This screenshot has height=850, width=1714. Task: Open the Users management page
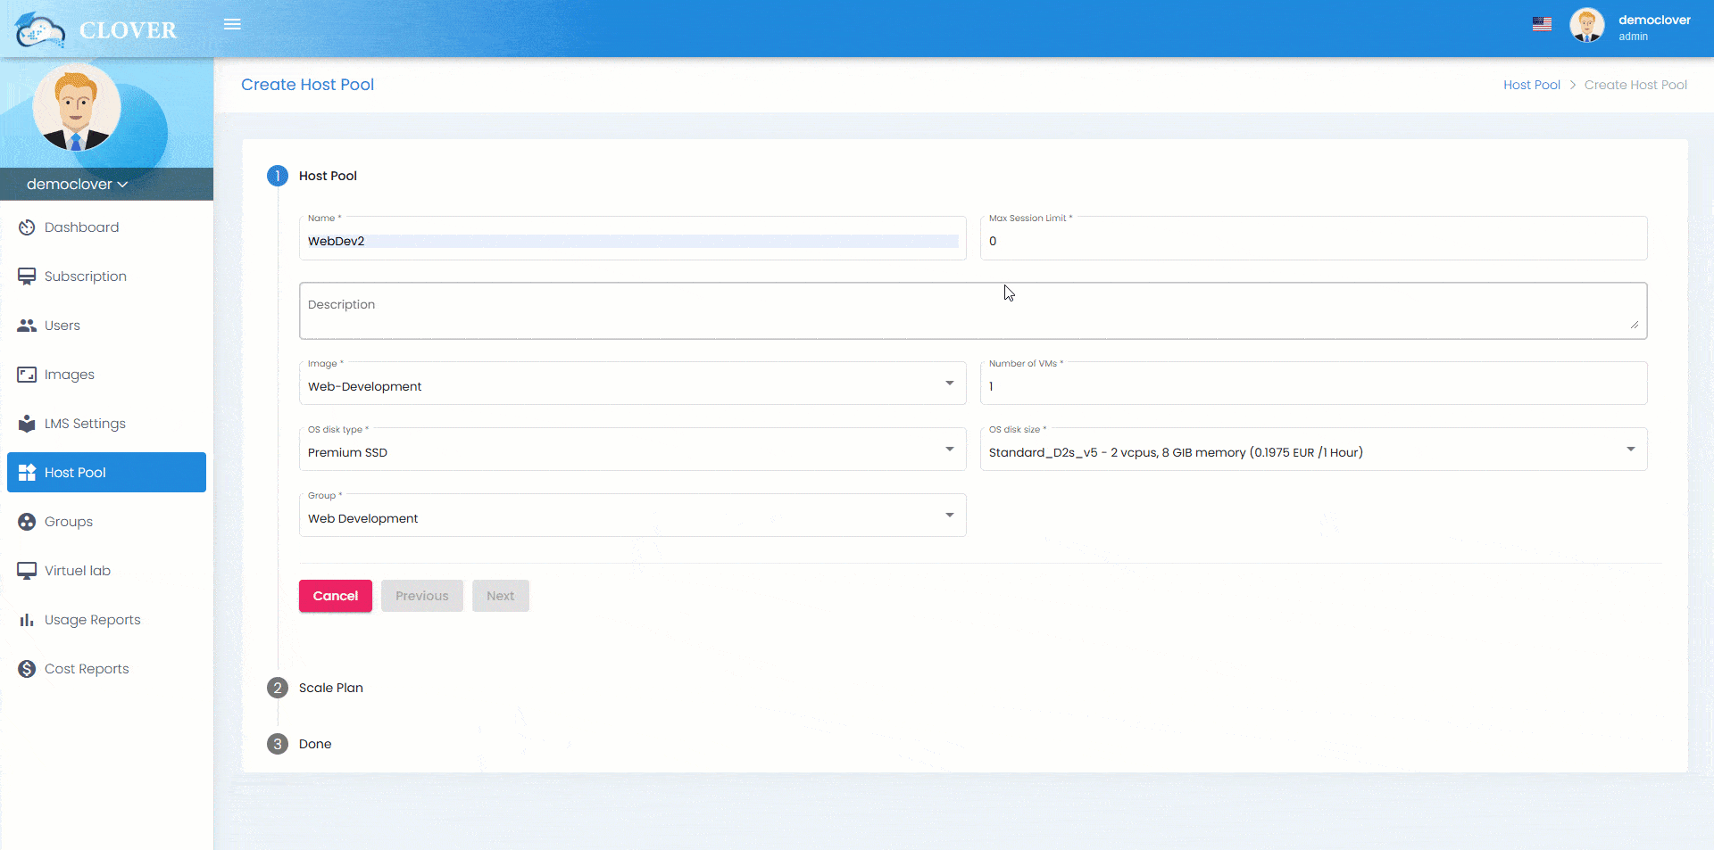tap(62, 326)
